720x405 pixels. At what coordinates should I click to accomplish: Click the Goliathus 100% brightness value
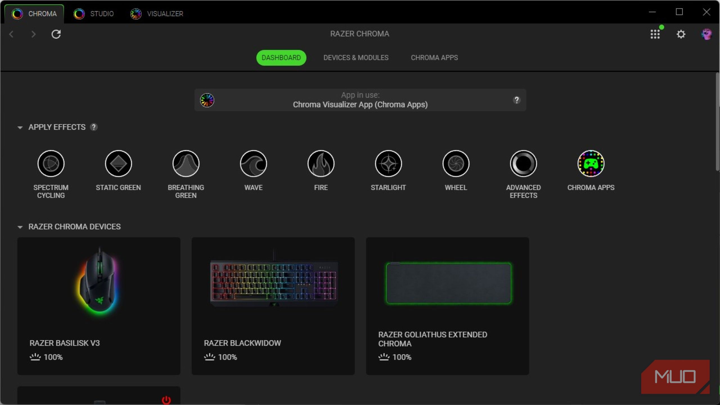pyautogui.click(x=402, y=357)
